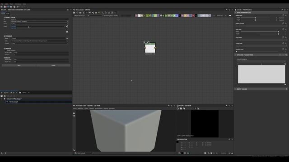
Task: Open the Scene menu in the 3D View
Action: click(x=75, y=108)
